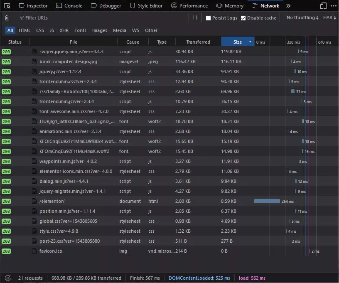
Task: Sort by the Transferred column header
Action: (x=198, y=42)
